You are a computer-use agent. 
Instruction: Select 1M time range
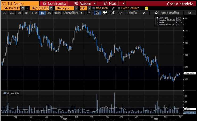[x=19, y=13]
